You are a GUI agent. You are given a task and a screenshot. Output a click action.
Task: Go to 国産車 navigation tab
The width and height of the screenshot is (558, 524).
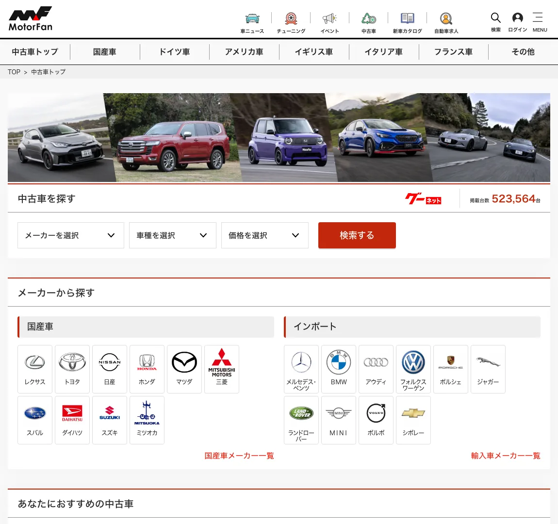click(x=105, y=52)
